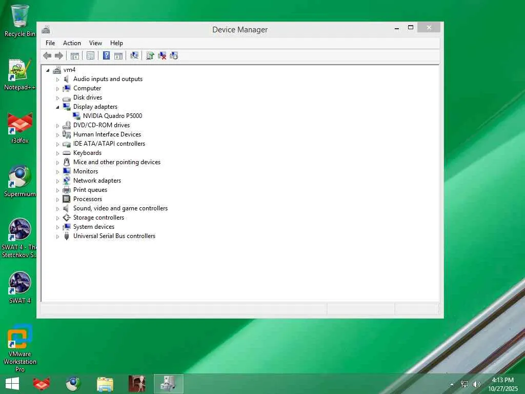Click the Storage controllers icon
Screen dimensions: 525x394
[x=67, y=218]
